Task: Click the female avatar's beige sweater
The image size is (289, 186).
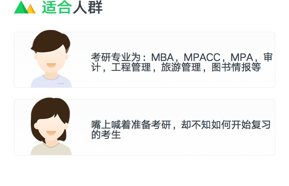Action: [x=51, y=149]
